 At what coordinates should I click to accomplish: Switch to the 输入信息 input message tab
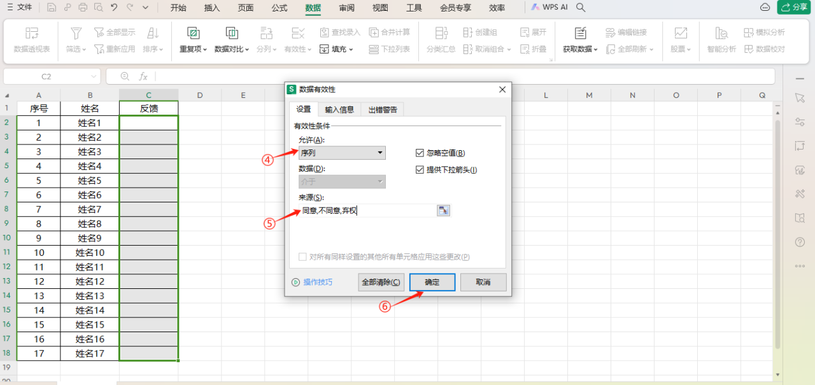(339, 109)
